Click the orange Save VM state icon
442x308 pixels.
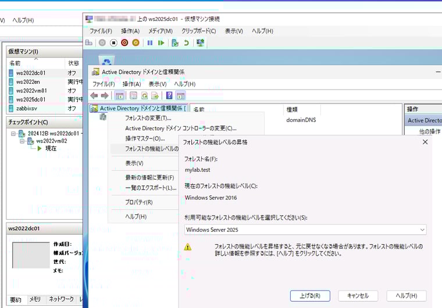[x=136, y=42]
